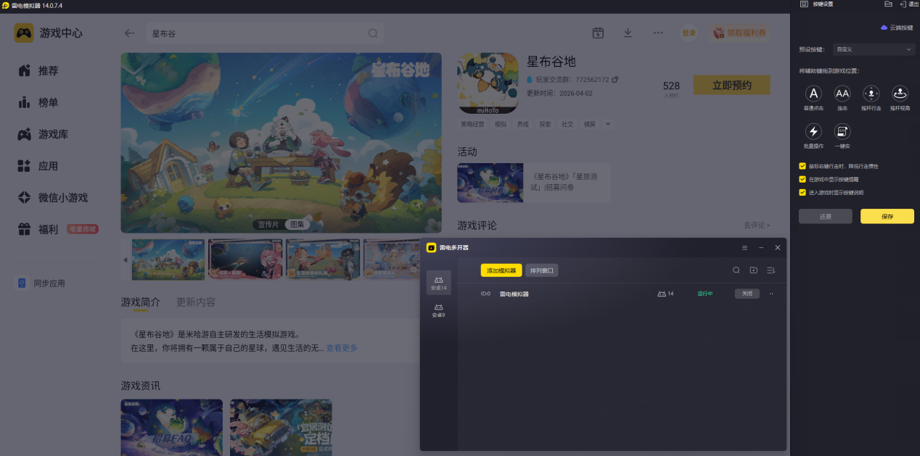The height and width of the screenshot is (456, 920).
Task: Toggle 进入游戏时显示按键说明 checkbox
Action: click(x=802, y=192)
